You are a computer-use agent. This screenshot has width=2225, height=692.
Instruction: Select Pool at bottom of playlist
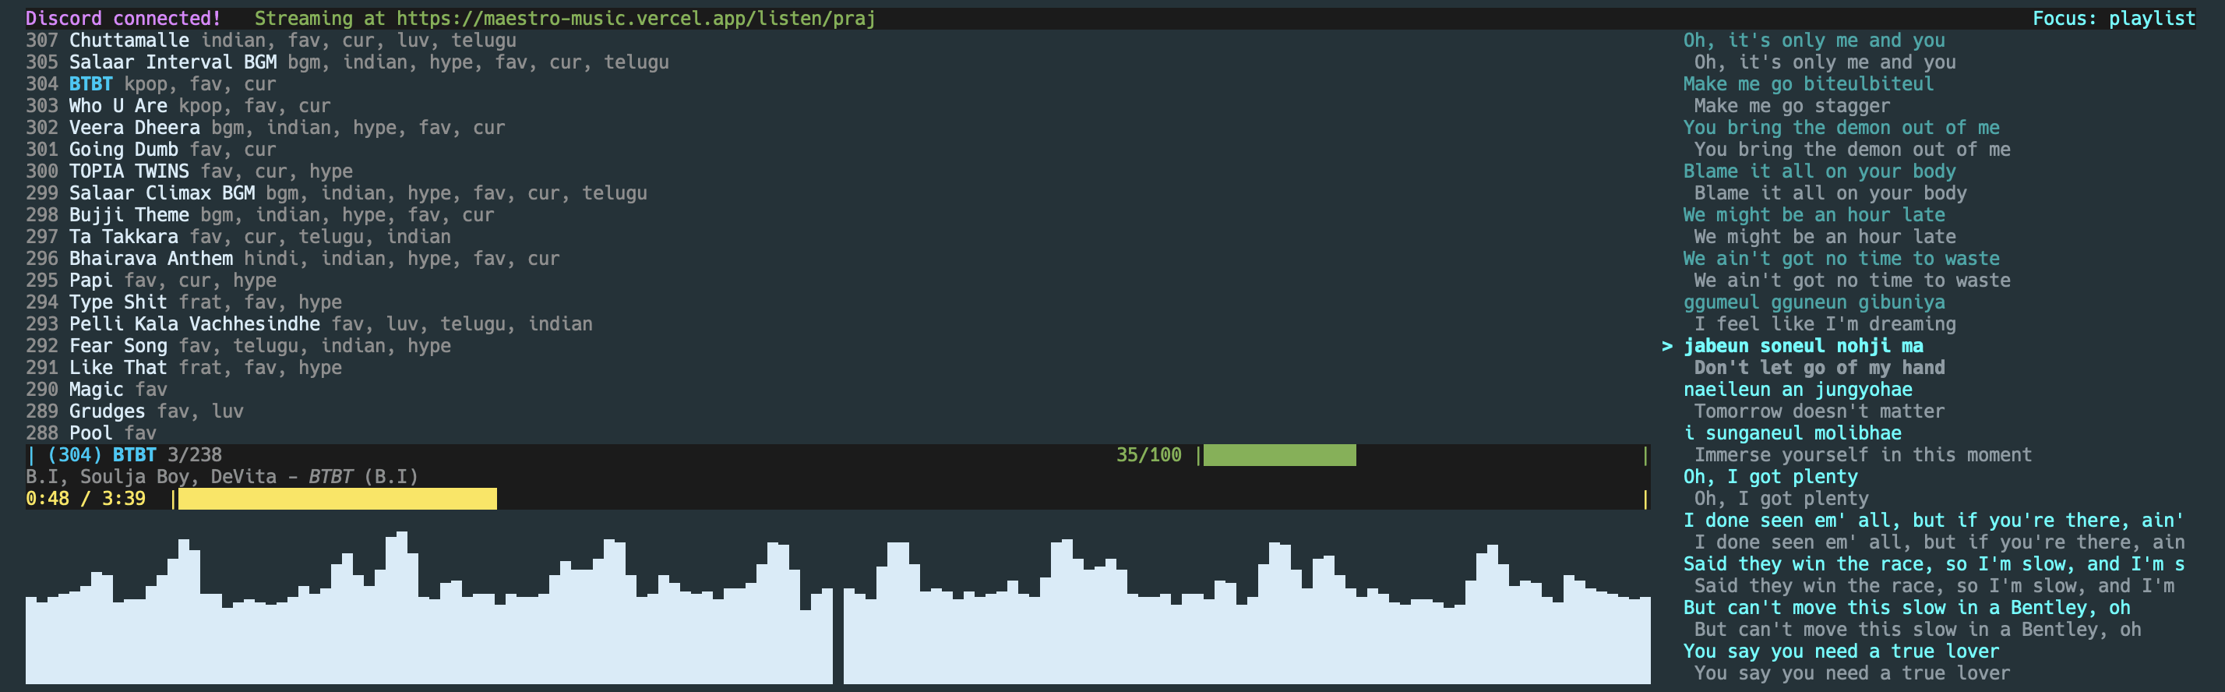point(90,432)
